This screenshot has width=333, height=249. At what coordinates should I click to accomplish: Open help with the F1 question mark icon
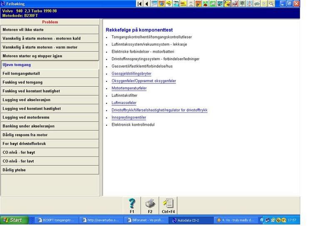pyautogui.click(x=132, y=205)
